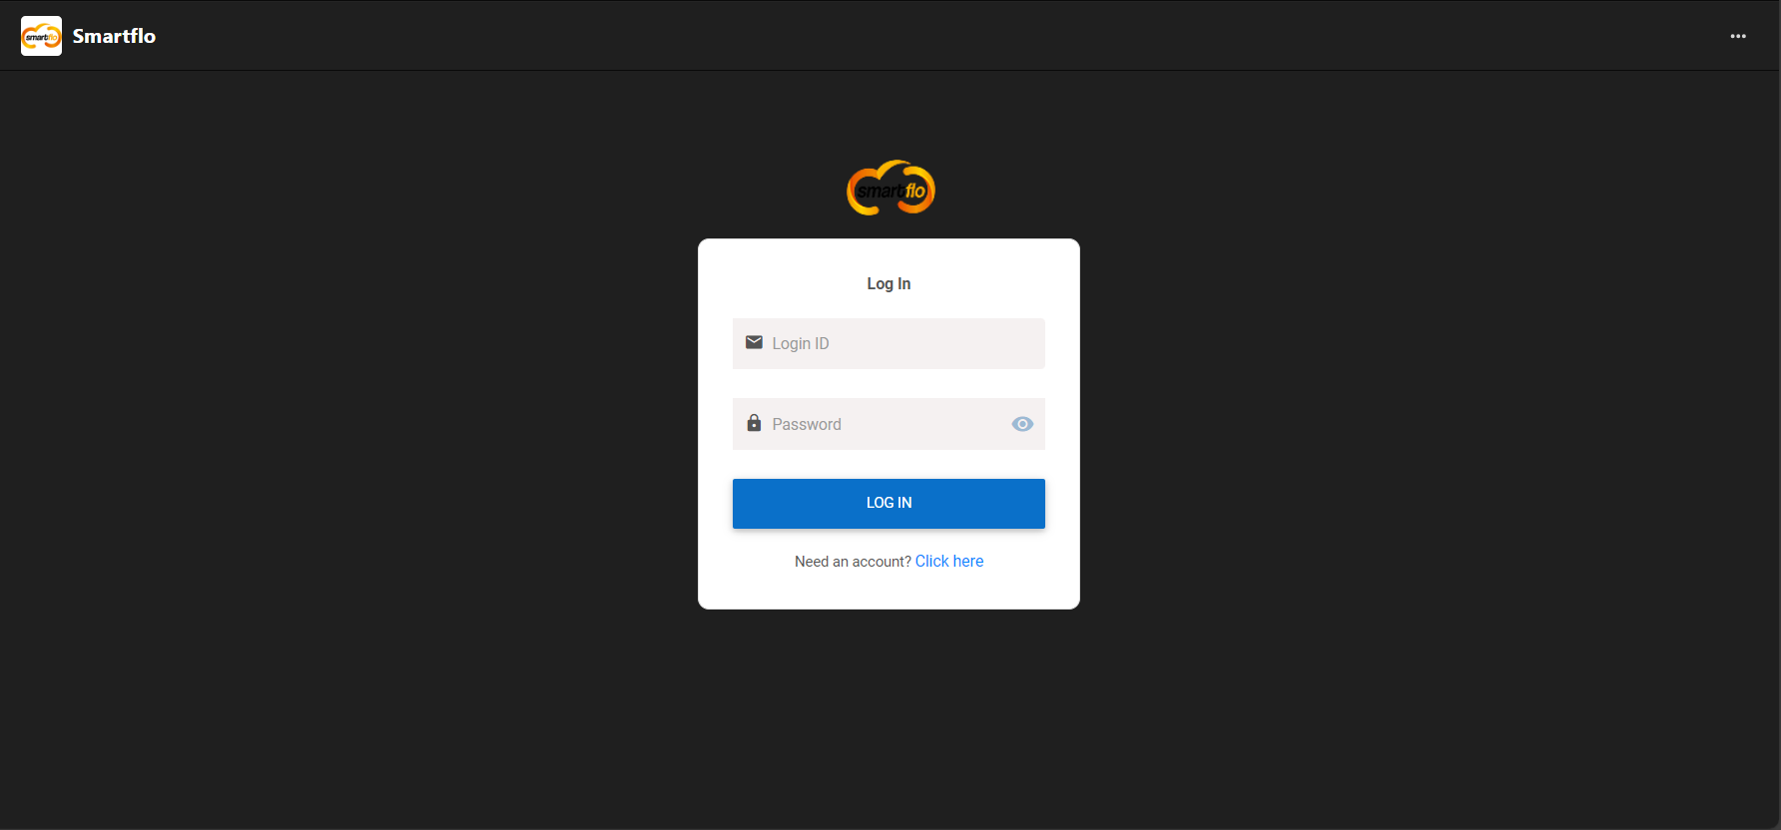Click the Smartflo title text in header
The width and height of the screenshot is (1781, 830).
point(114,36)
